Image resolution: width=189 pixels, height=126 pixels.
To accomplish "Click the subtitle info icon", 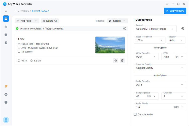I will (x=19, y=52).
